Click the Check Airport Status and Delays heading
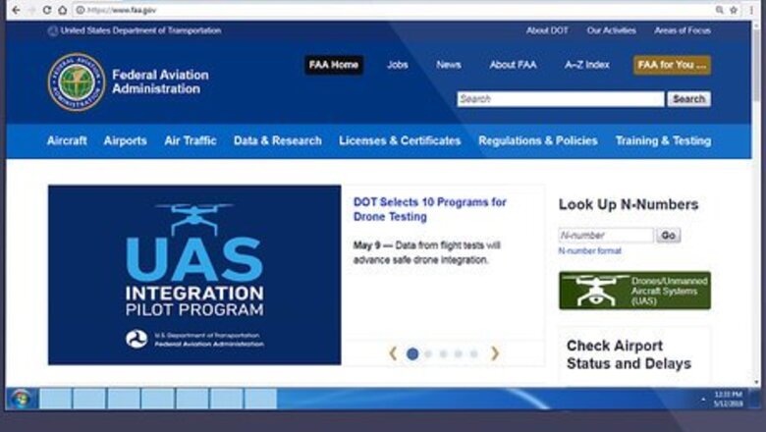766x432 pixels. pos(629,354)
